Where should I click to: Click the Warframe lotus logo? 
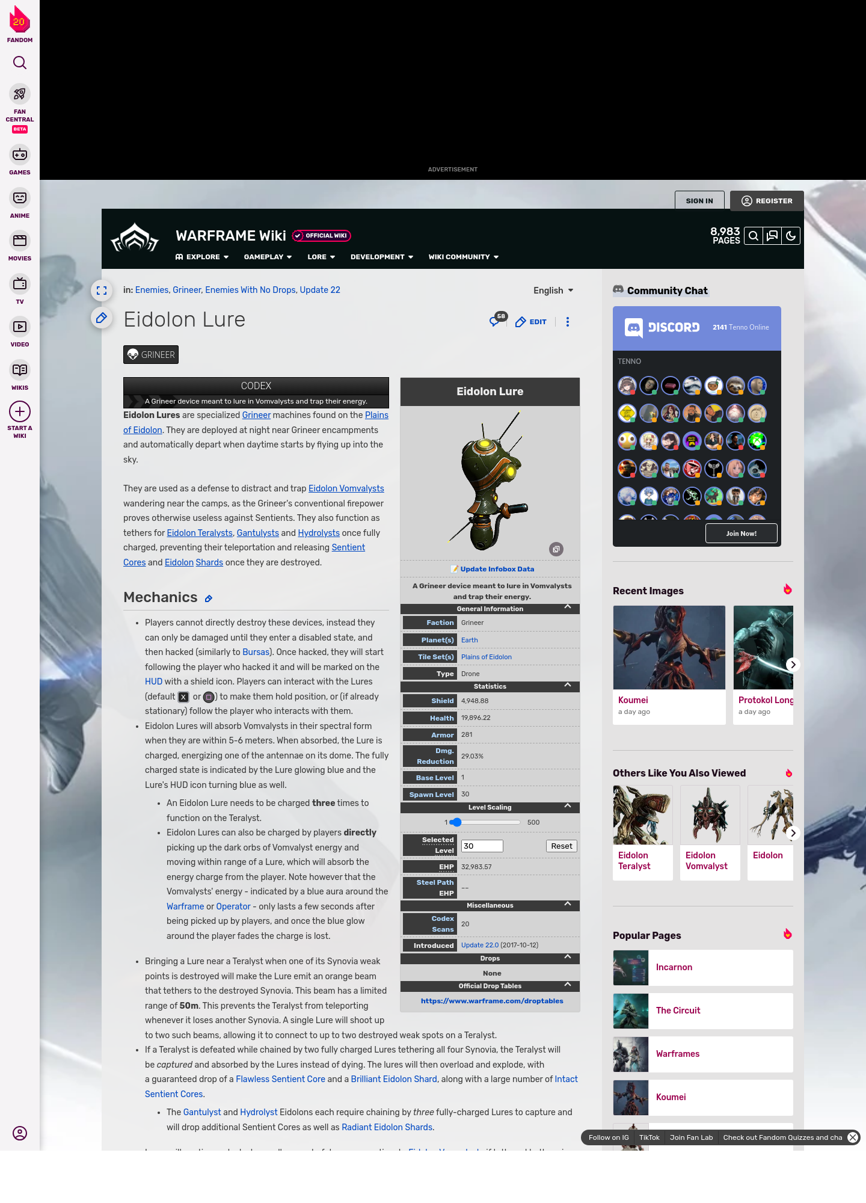point(135,238)
